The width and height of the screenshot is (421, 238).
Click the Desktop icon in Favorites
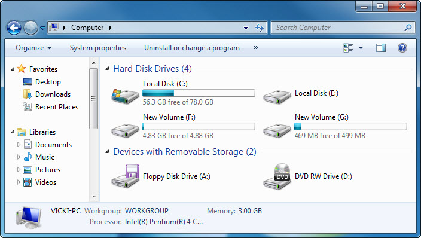tap(28, 82)
